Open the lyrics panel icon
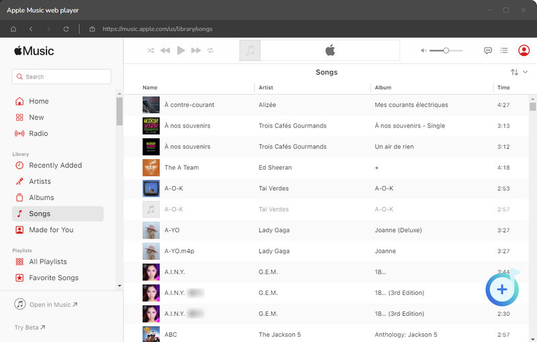This screenshot has width=537, height=342. tap(488, 50)
